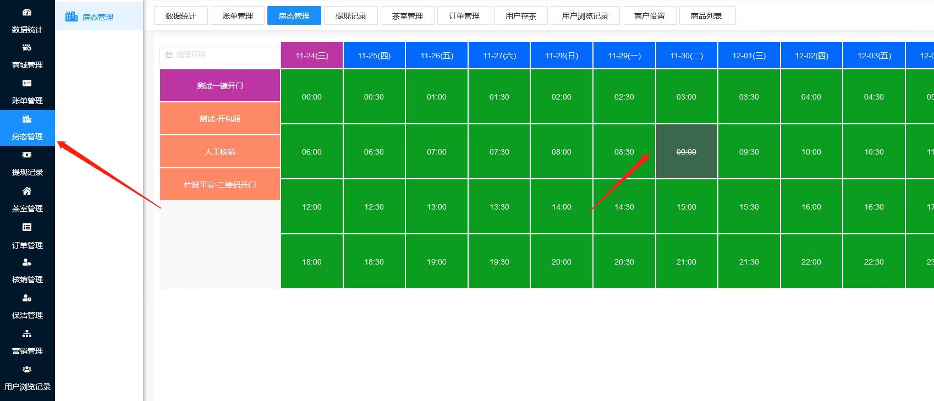The image size is (934, 401).
Task: Click the 保洁管理 icon in sidebar
Action: click(27, 298)
